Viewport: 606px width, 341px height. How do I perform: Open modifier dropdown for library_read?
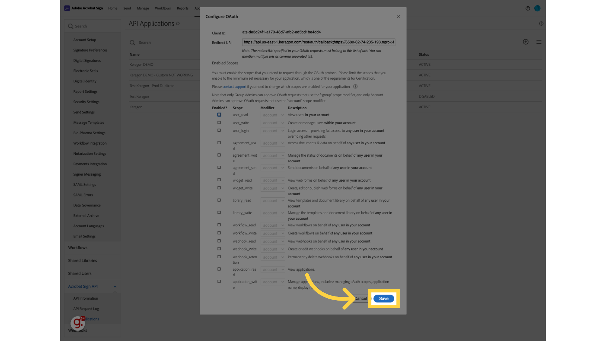pos(273,201)
